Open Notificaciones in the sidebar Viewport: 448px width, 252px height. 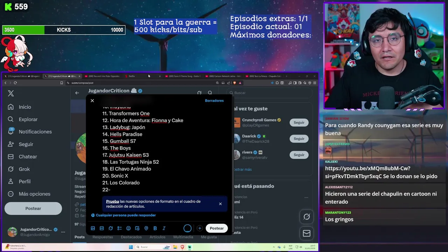30,132
